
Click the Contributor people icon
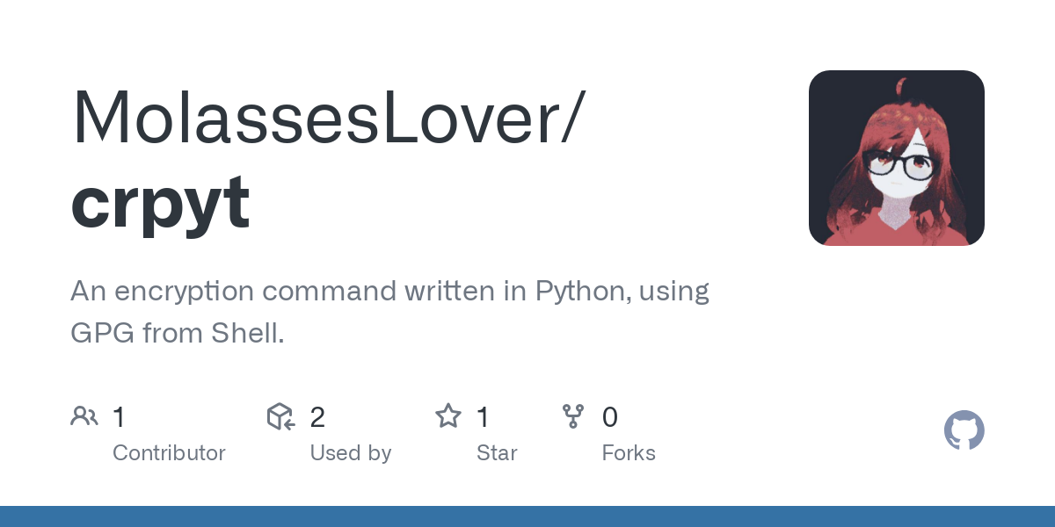[x=84, y=416]
